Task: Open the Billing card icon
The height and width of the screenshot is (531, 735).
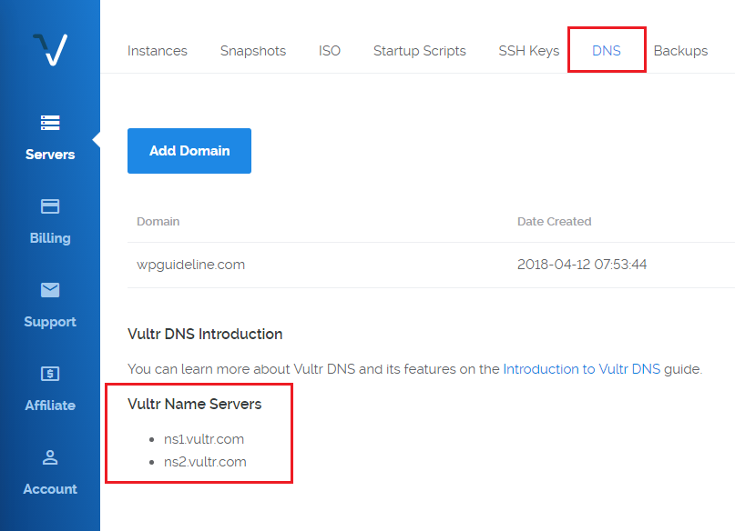Action: pyautogui.click(x=50, y=206)
